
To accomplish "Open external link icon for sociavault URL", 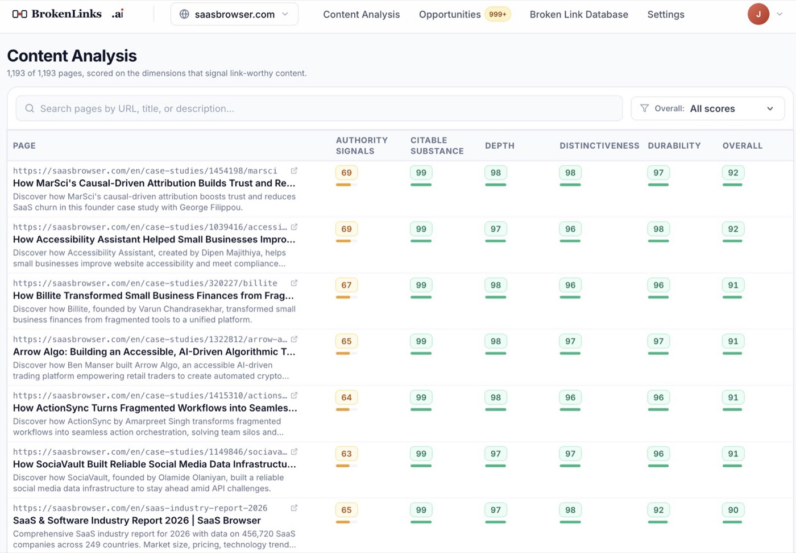I will pos(294,451).
